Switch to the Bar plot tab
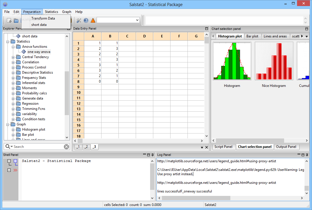Screen dimensions: 312x210 [x=252, y=36]
